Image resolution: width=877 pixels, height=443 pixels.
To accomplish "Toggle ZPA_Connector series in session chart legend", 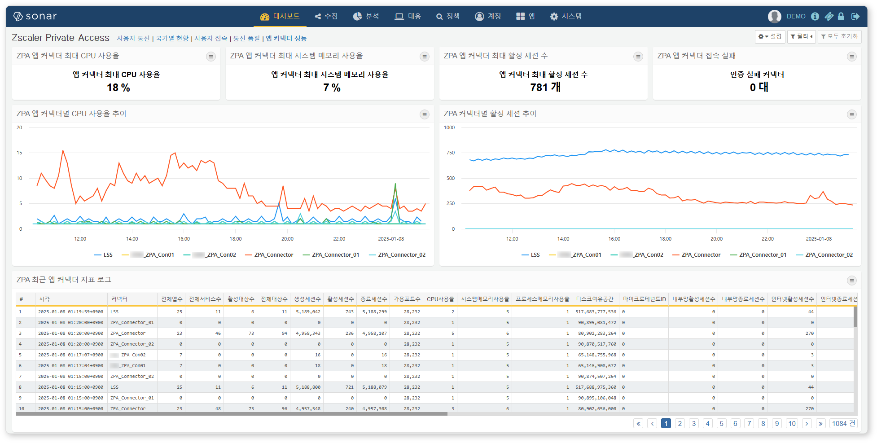I will tap(697, 255).
